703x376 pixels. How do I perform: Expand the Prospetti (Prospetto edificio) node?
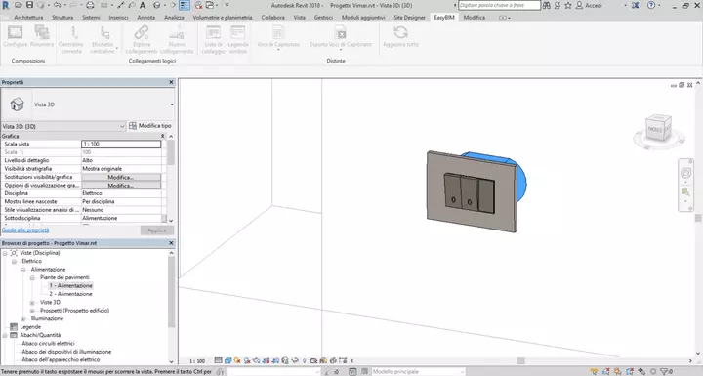coord(32,311)
